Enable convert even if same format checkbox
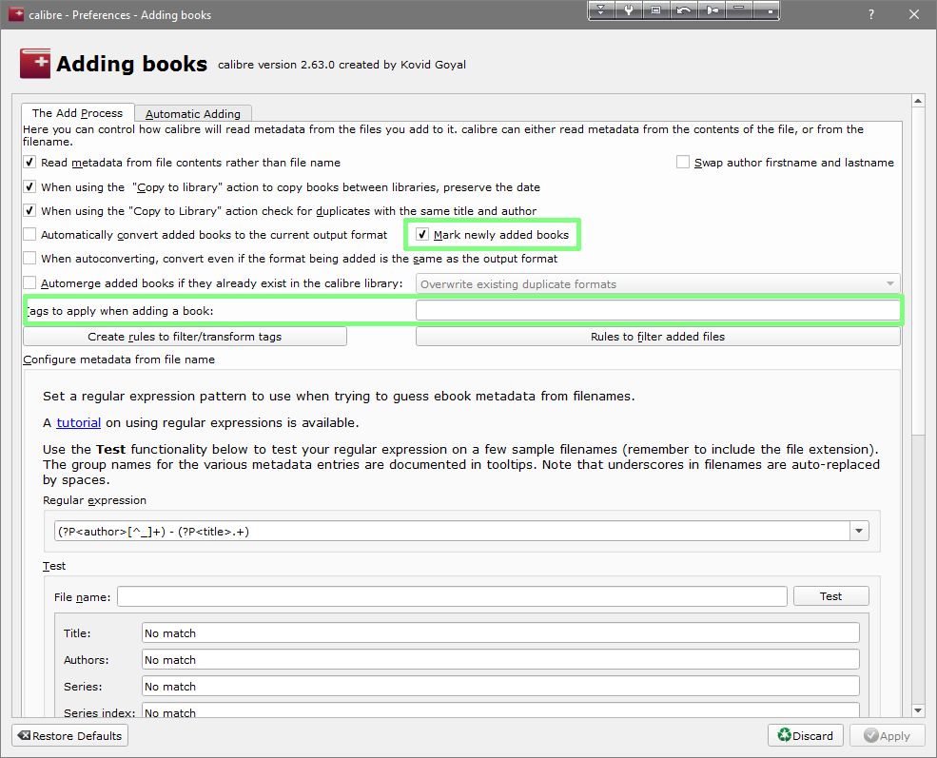Viewport: 937px width, 758px height. pos(29,258)
